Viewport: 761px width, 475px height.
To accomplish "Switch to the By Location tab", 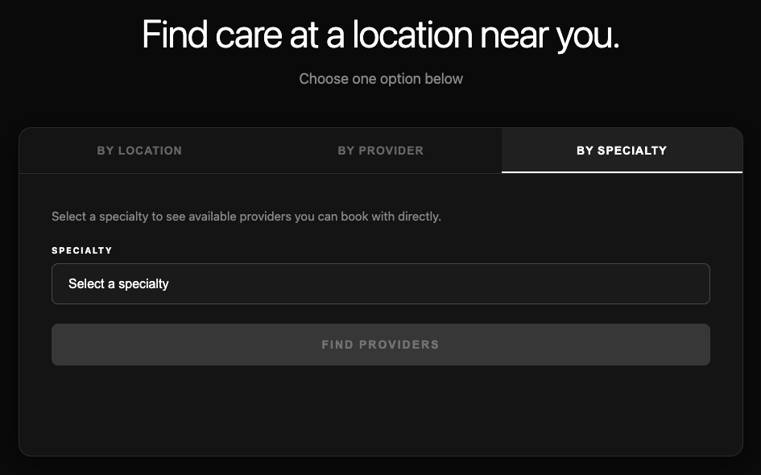I will [x=139, y=151].
